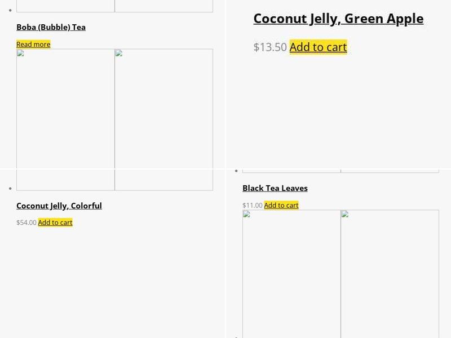This screenshot has height=338, width=451.
Task: Click the list bullet beside the Coconut Jelly, Colorful image
Action: 11,188
